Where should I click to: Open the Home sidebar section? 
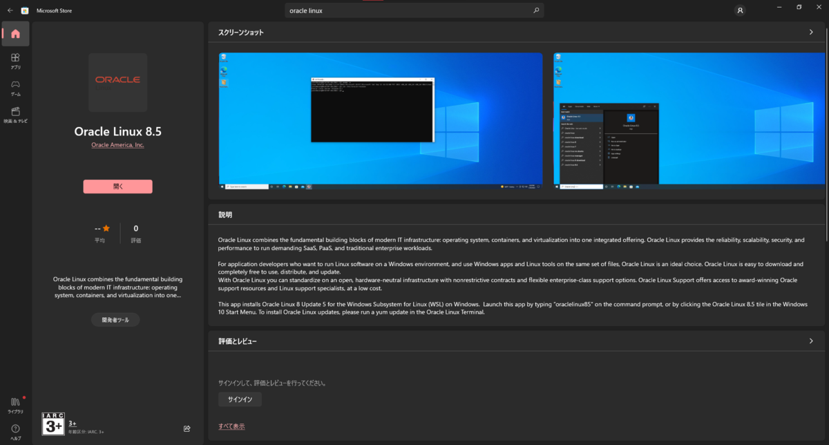coord(16,34)
